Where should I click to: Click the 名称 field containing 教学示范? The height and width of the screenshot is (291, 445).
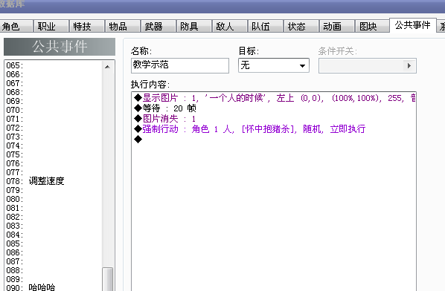(180, 65)
